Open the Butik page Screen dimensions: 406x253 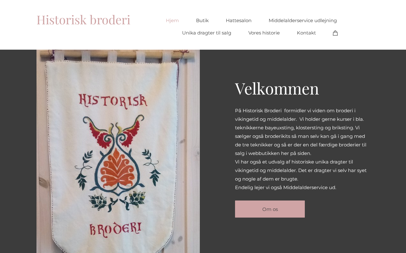click(x=202, y=21)
